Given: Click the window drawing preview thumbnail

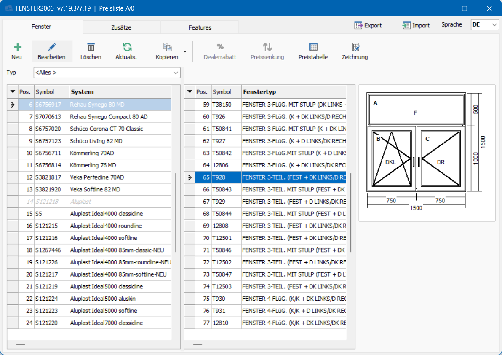Looking at the screenshot, I should pyautogui.click(x=427, y=153).
